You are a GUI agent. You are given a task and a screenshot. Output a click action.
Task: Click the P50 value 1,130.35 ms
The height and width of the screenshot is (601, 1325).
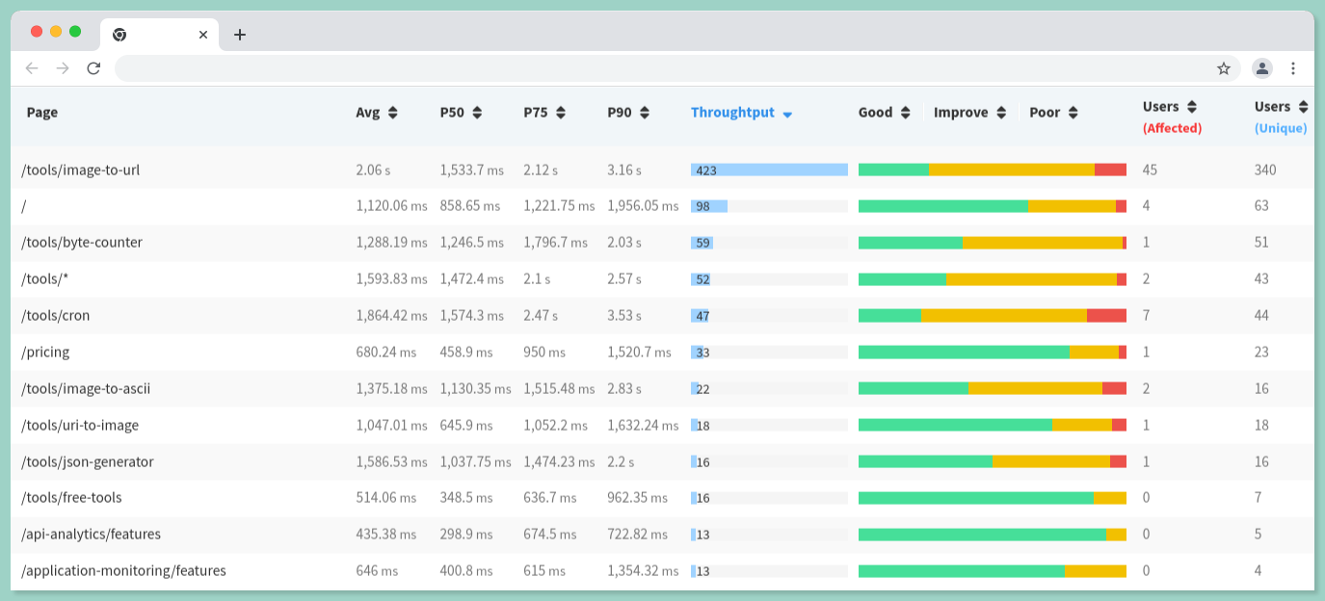[x=476, y=389]
